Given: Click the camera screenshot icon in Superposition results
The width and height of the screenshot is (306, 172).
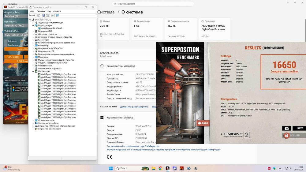Looking at the screenshot, I should [286, 128].
